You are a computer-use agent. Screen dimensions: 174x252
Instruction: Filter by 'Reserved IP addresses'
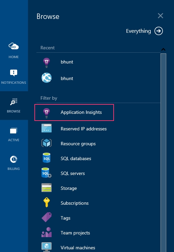[84, 129]
